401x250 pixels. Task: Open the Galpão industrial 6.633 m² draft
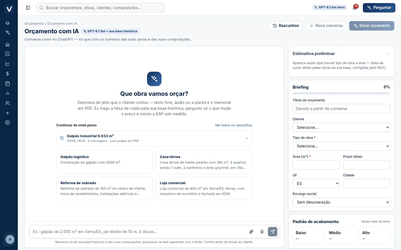154,138
